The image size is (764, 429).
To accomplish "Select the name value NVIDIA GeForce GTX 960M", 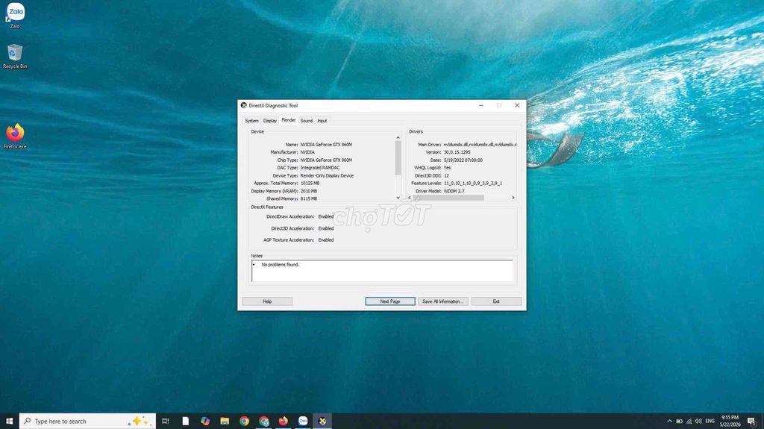I will [x=326, y=145].
